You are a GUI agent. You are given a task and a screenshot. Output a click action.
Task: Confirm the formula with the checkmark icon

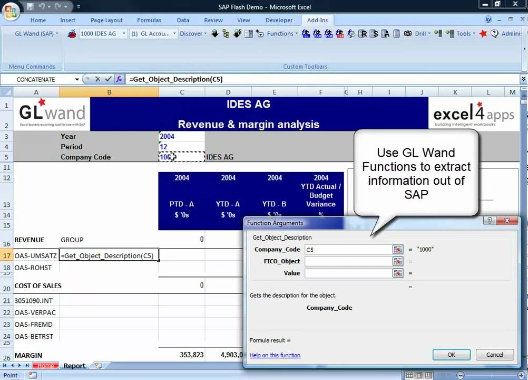coord(108,79)
